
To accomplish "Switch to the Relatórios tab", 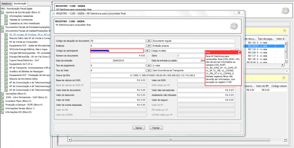I will click(7, 4).
